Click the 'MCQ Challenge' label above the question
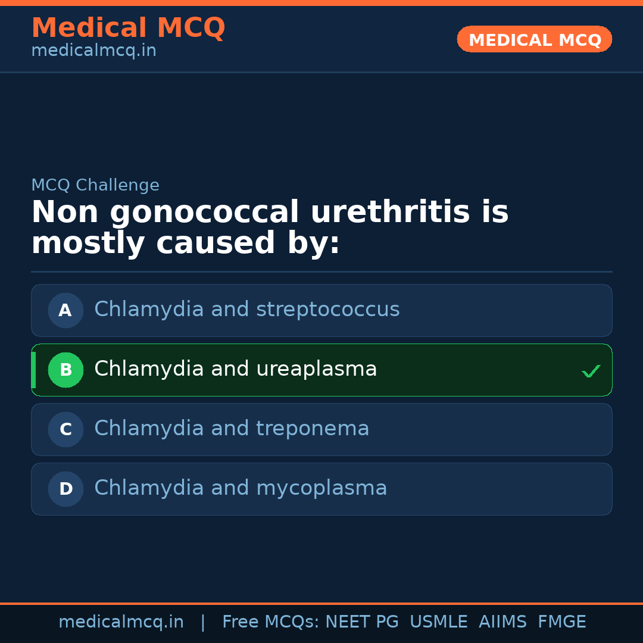Screen dimensions: 643x643 pyautogui.click(x=95, y=185)
